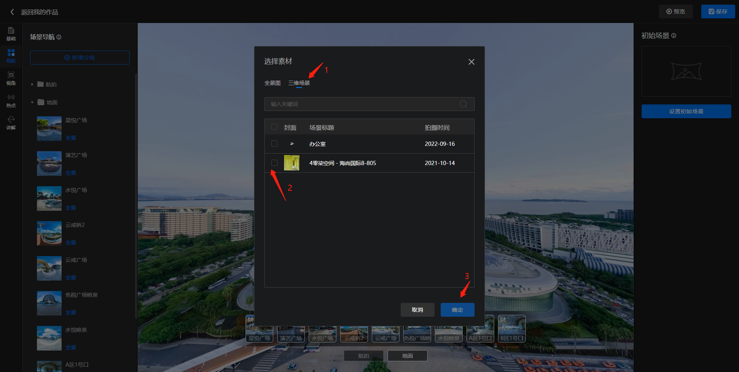Switch to the 三维场景 tab
This screenshot has height=372, width=739.
point(299,83)
